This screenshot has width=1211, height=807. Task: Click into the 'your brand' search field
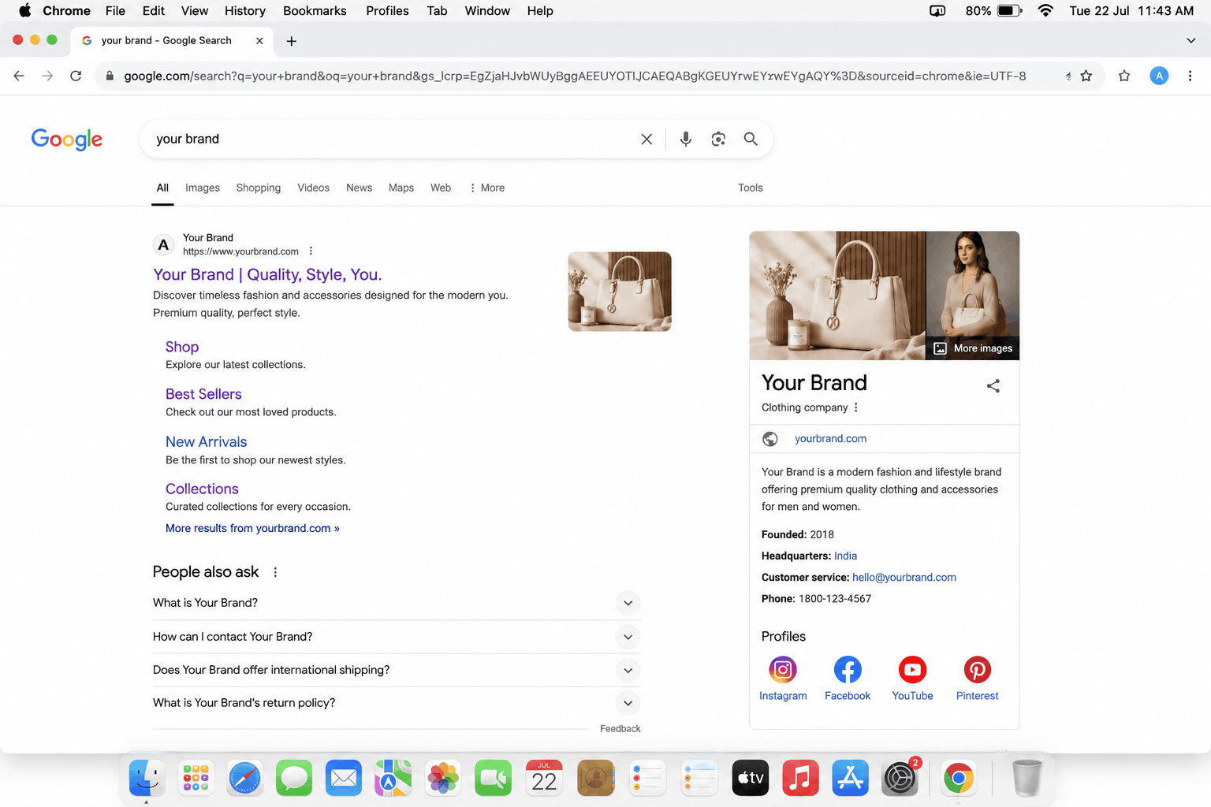(394, 139)
